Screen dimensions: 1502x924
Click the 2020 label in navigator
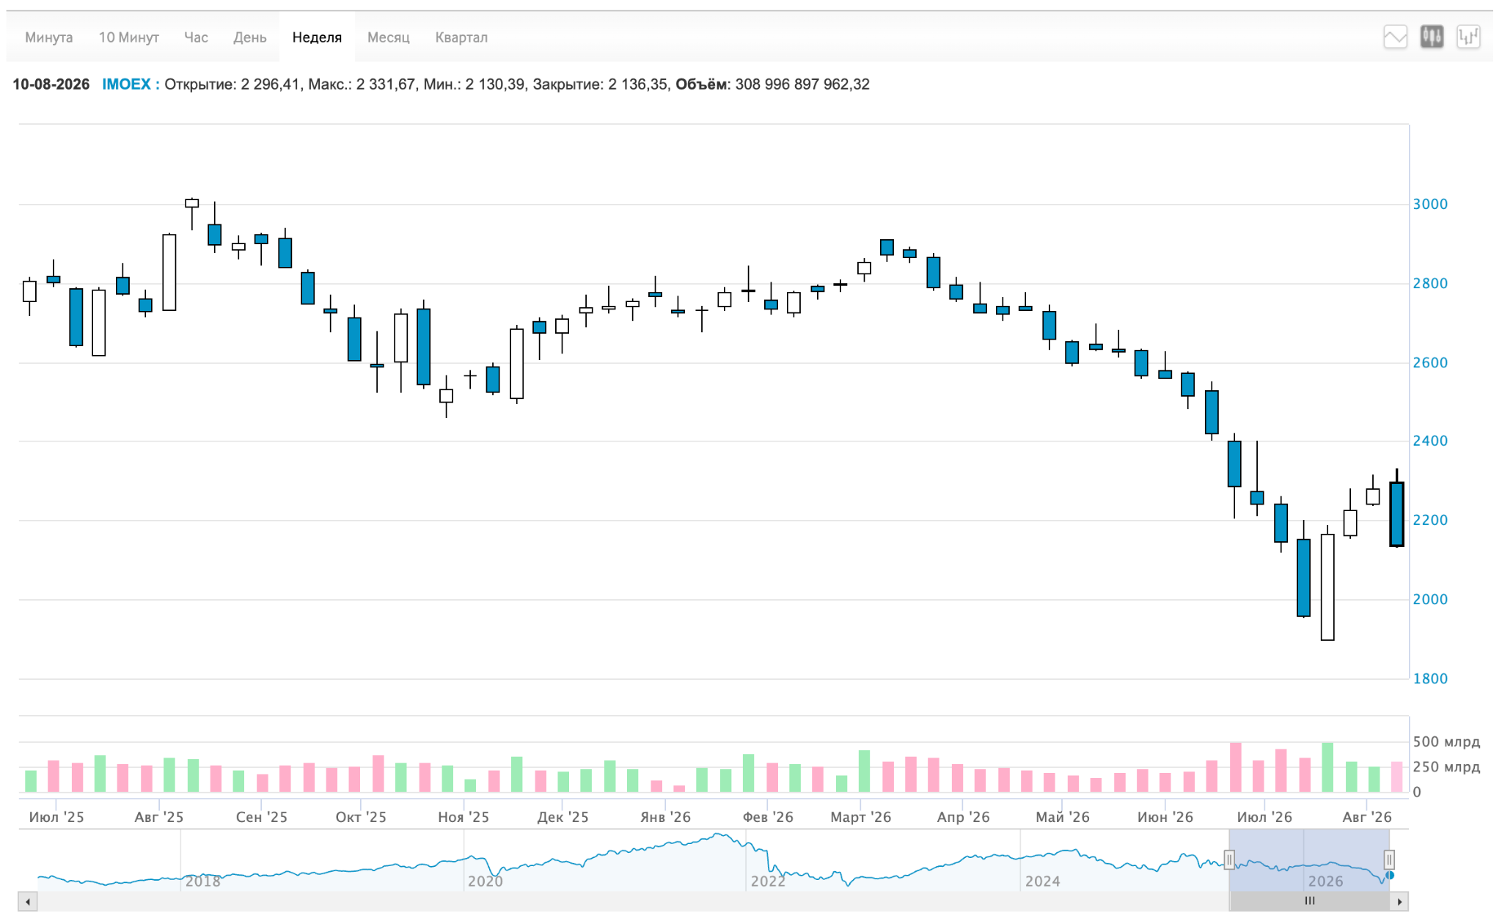[x=486, y=881]
